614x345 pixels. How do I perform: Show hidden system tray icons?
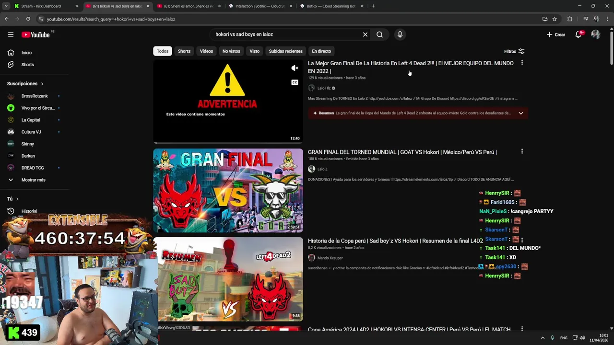click(x=543, y=338)
